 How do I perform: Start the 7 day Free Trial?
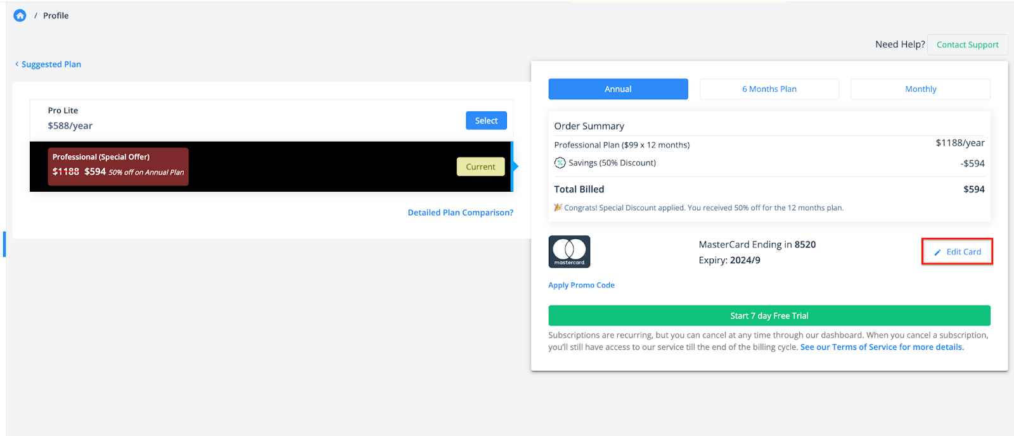click(x=769, y=315)
